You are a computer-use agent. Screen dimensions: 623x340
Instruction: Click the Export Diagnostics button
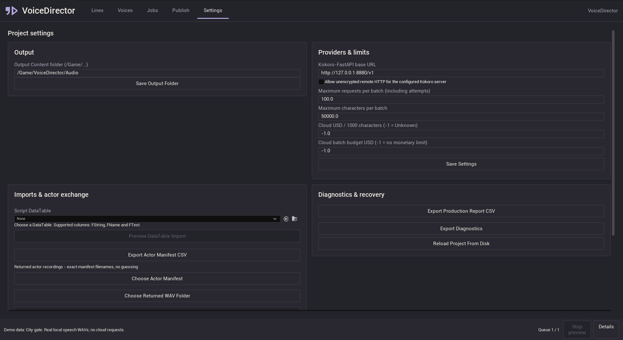[x=461, y=229]
